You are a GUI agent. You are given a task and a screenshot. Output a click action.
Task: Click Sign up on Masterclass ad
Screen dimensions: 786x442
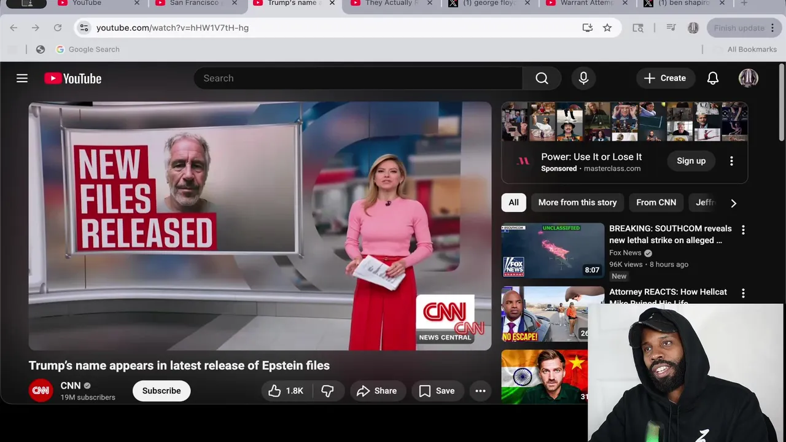click(x=691, y=161)
